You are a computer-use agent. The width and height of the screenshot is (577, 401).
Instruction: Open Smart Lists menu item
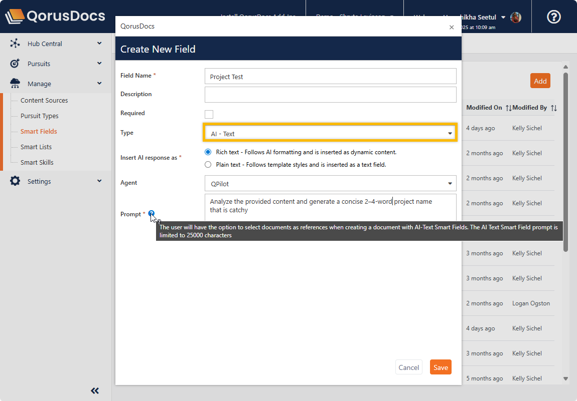(36, 147)
